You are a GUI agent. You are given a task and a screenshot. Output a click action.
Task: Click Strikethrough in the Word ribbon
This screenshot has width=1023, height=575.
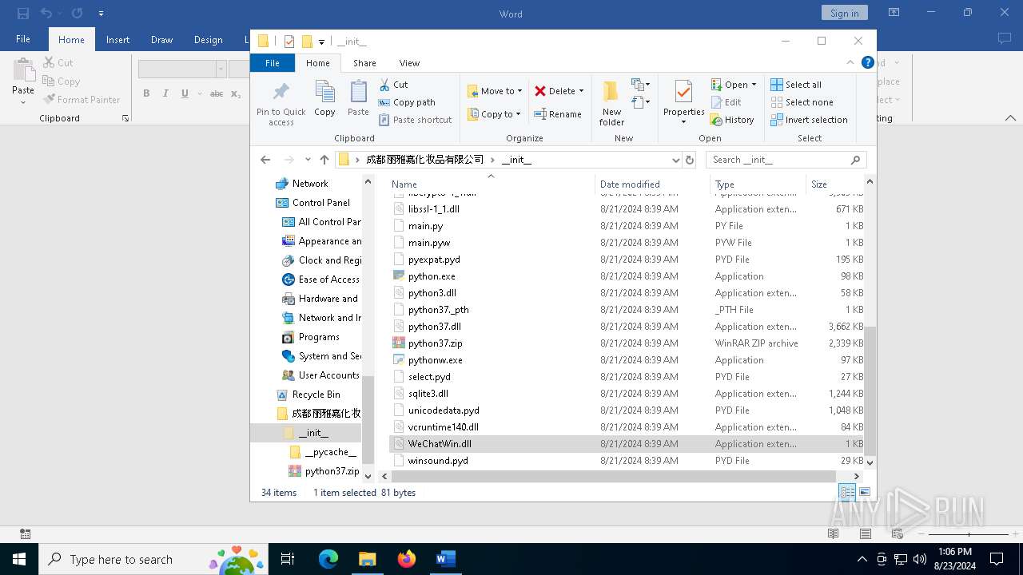(216, 93)
